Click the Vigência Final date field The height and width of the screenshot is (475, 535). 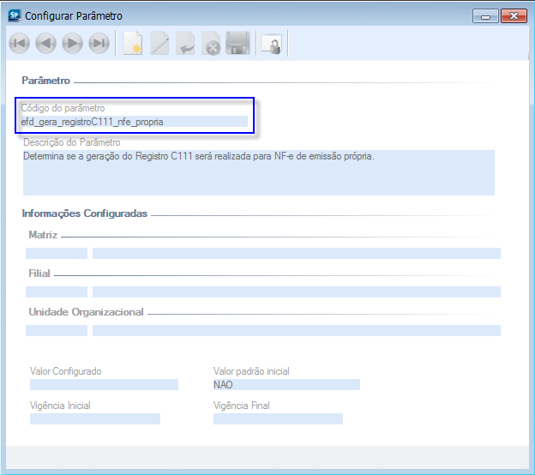pyautogui.click(x=278, y=418)
